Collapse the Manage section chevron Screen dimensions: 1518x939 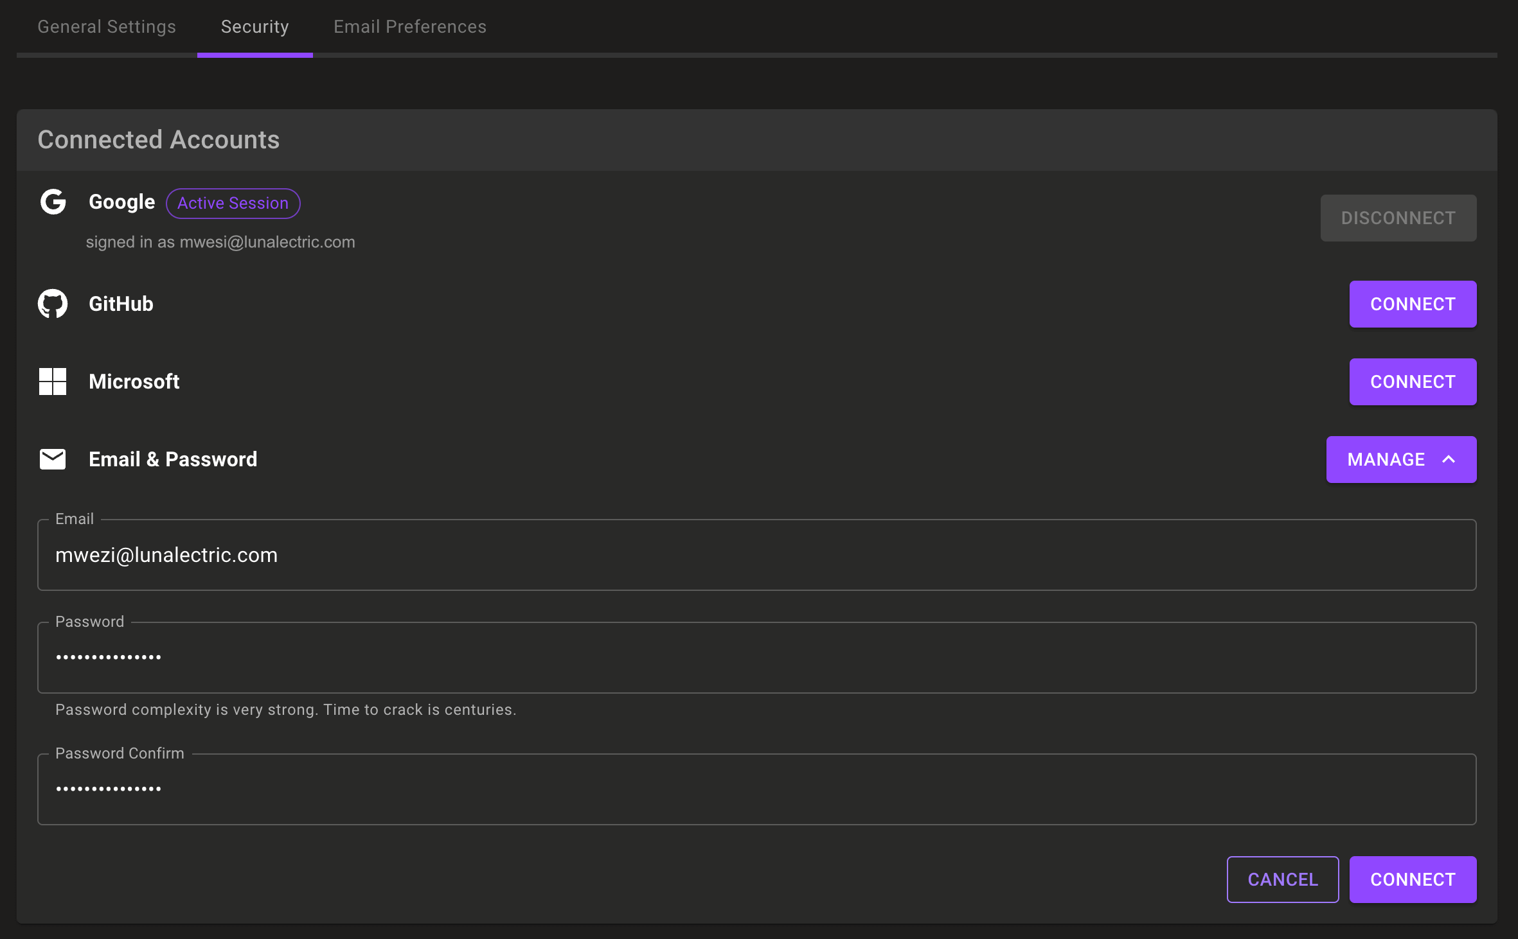pyautogui.click(x=1449, y=459)
